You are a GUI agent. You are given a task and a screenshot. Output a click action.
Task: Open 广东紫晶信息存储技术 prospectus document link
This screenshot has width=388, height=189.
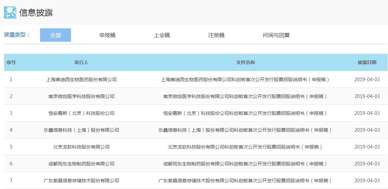(x=245, y=181)
